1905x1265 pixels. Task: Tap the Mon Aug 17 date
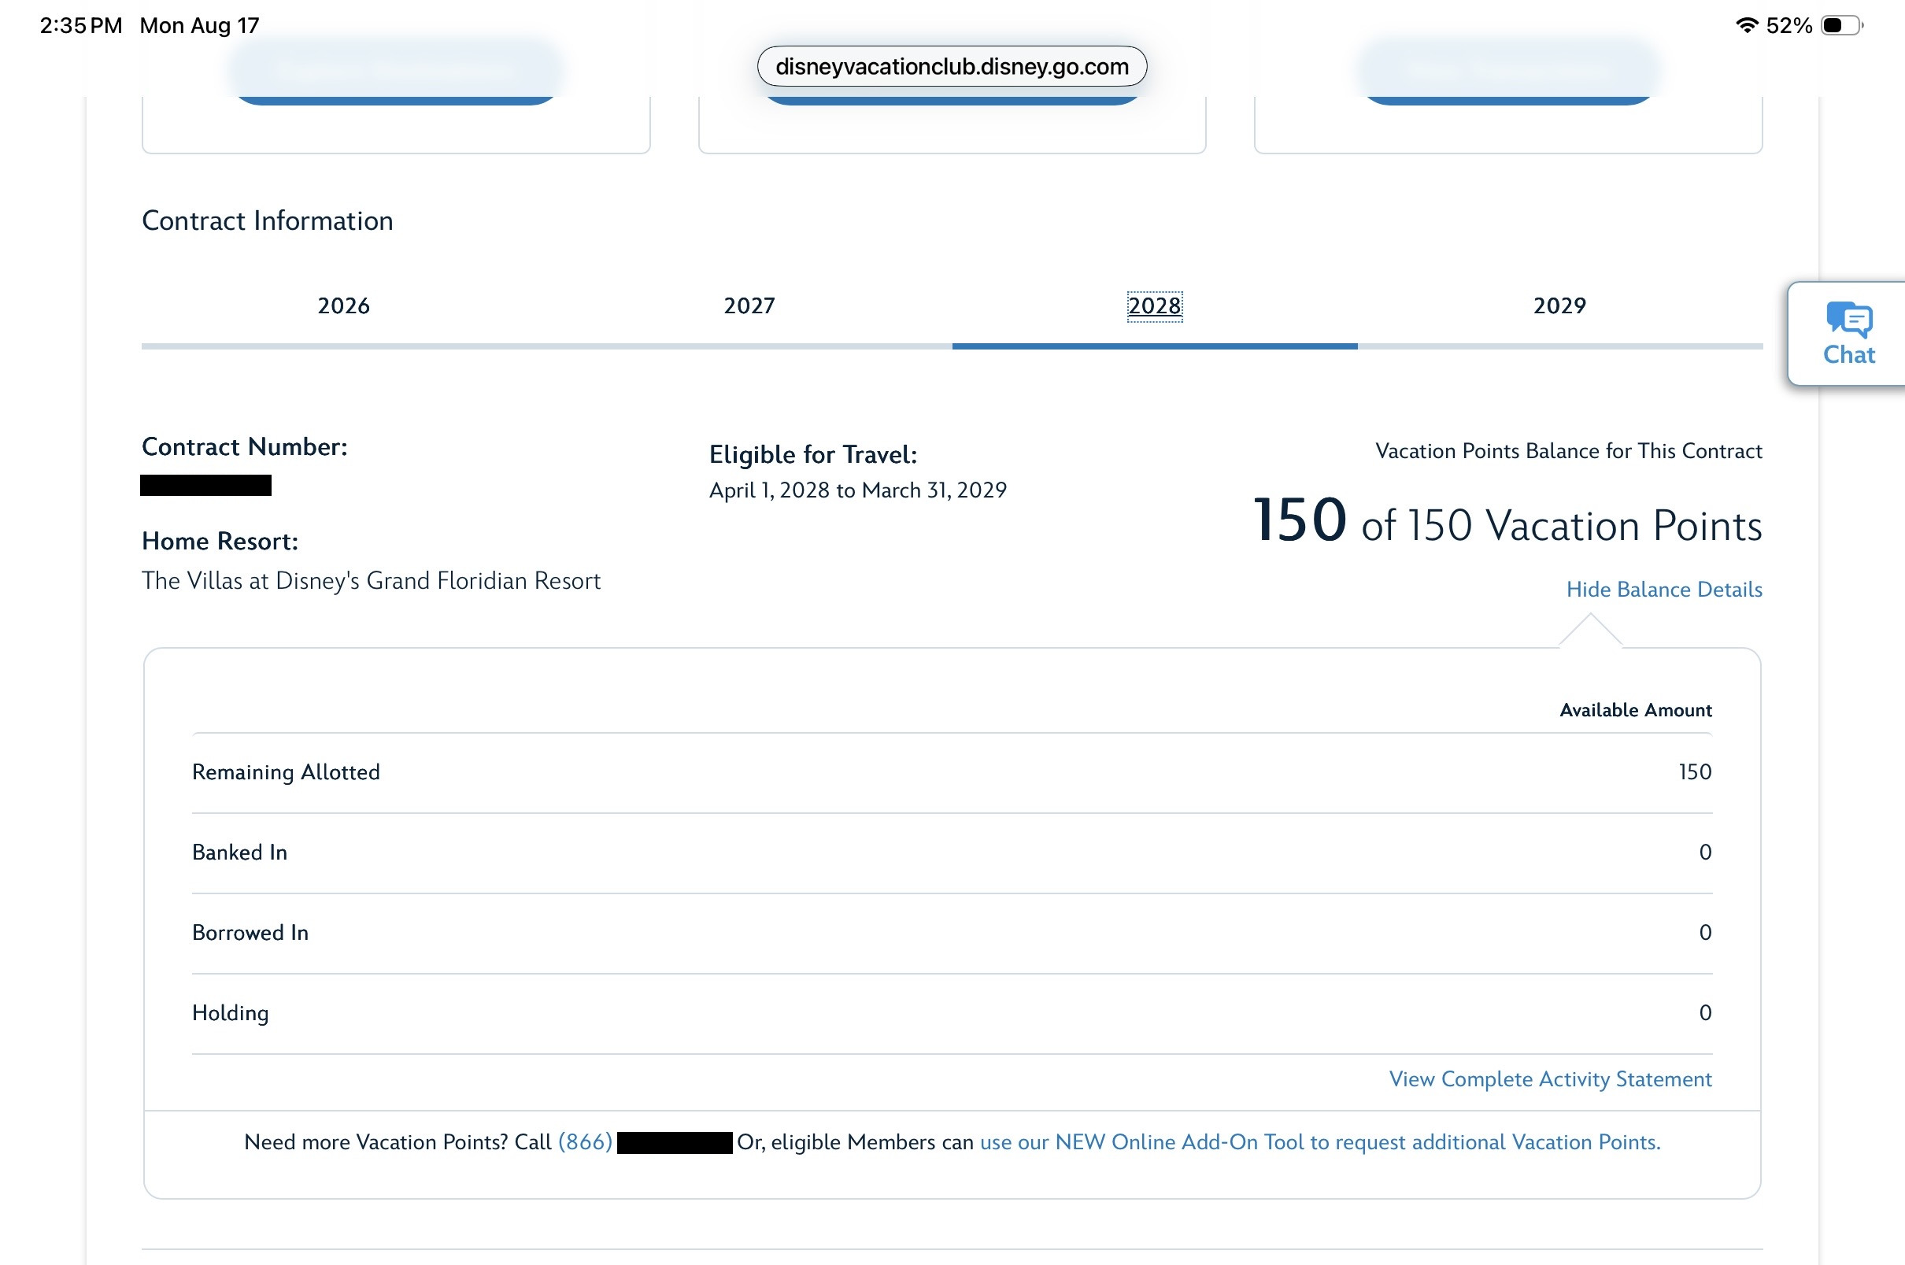click(x=199, y=26)
